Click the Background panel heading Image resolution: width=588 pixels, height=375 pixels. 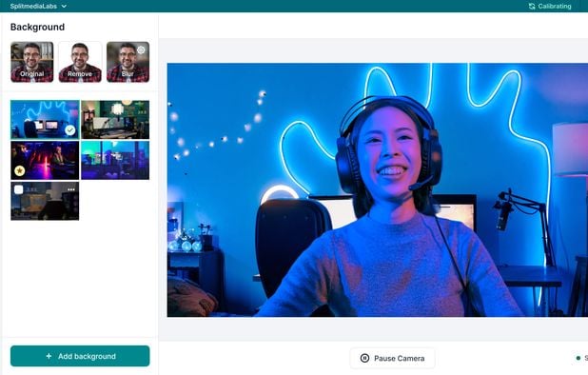(37, 27)
